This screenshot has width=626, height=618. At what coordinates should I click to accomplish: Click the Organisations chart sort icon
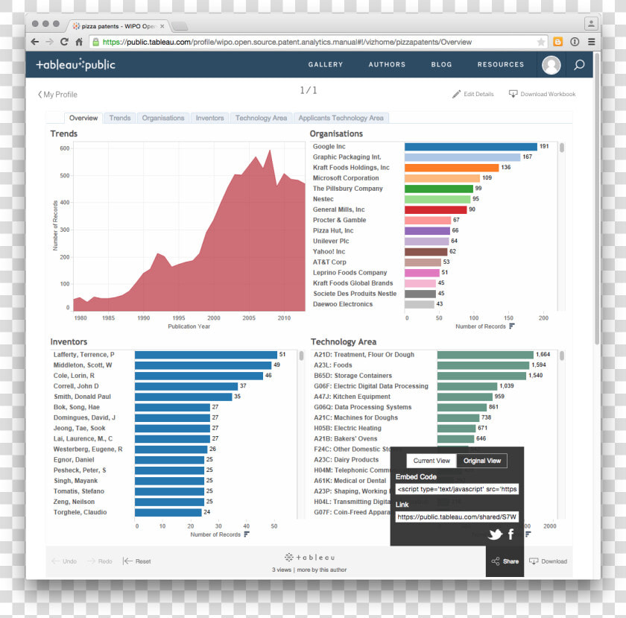point(512,327)
